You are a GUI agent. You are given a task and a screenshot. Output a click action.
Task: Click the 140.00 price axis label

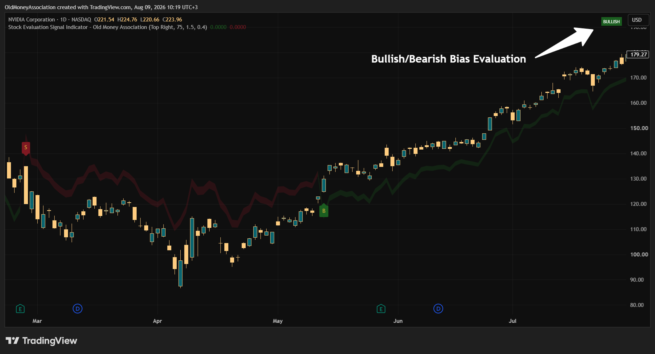point(638,153)
